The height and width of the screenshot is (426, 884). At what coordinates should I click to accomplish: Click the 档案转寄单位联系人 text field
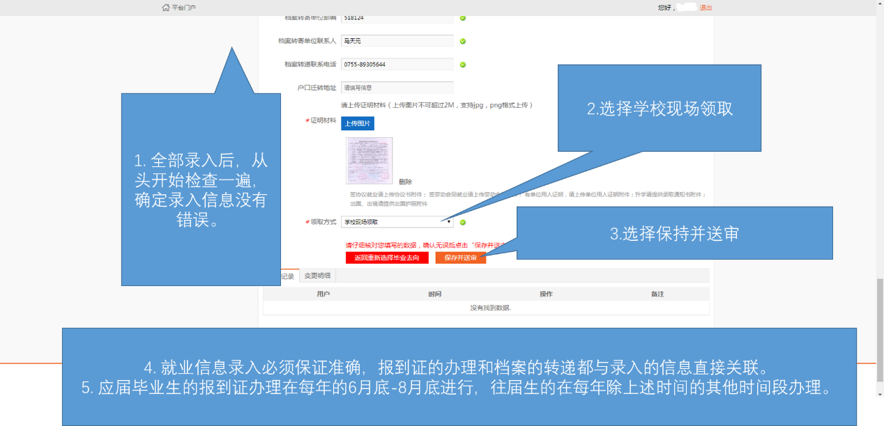pyautogui.click(x=397, y=41)
